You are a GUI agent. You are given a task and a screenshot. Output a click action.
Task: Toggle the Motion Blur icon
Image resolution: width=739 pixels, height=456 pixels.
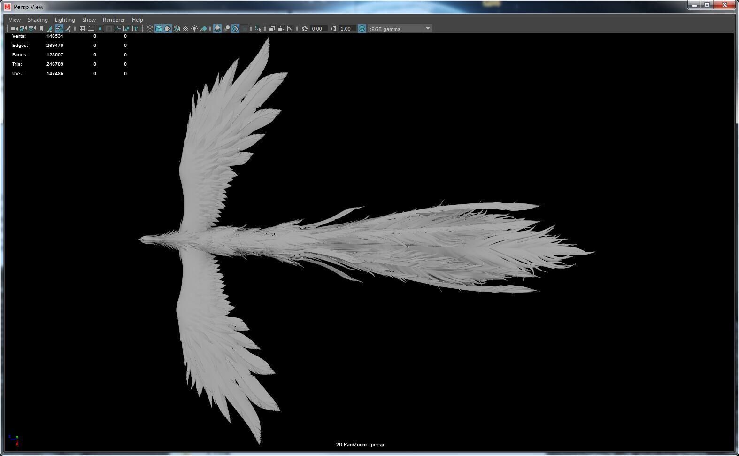tap(226, 29)
